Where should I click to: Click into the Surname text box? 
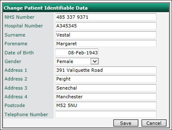click(x=106, y=35)
